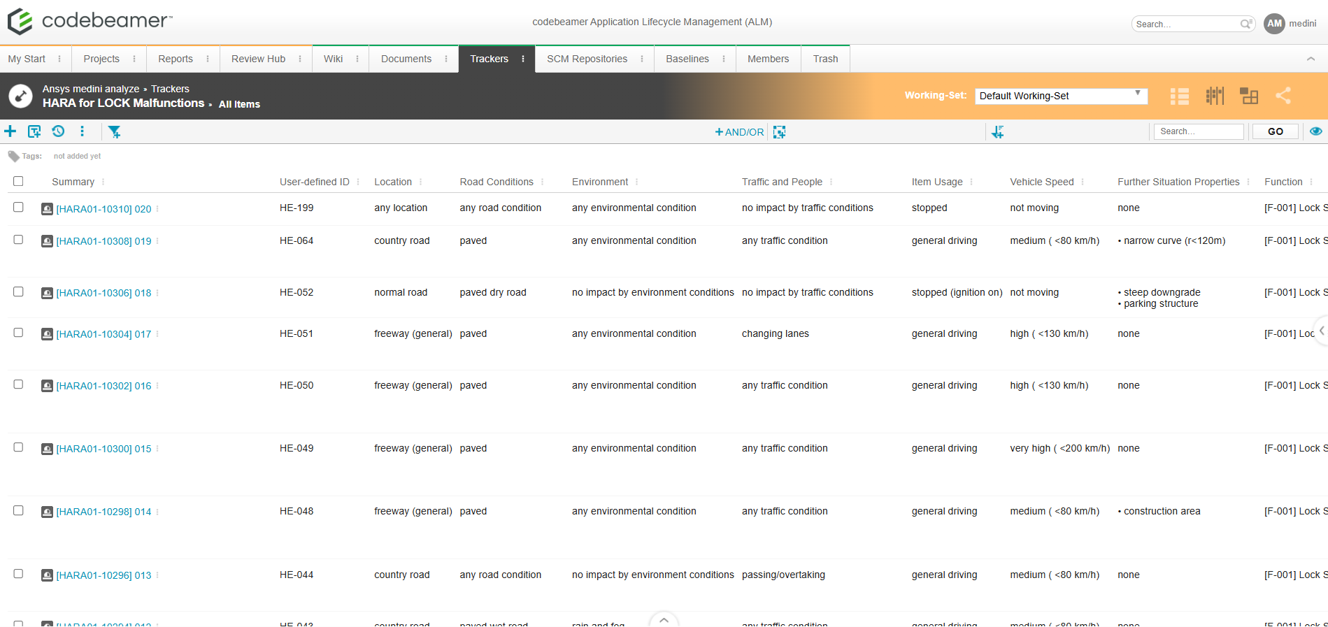This screenshot has height=627, width=1328.
Task: Click item icon beside HARA01-10298 014
Action: point(47,512)
